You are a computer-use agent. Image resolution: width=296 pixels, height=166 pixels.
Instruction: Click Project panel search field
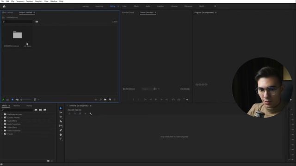click(x=18, y=22)
